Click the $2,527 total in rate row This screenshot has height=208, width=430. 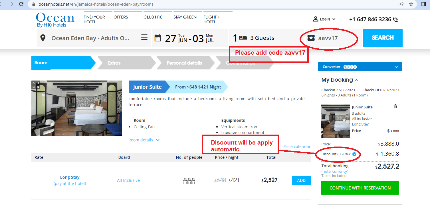[x=269, y=180]
